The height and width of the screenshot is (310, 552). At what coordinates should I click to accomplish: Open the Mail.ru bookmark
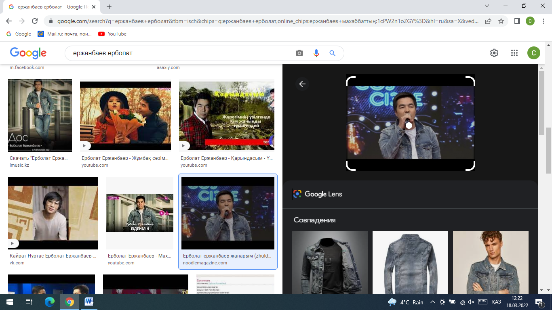(65, 34)
